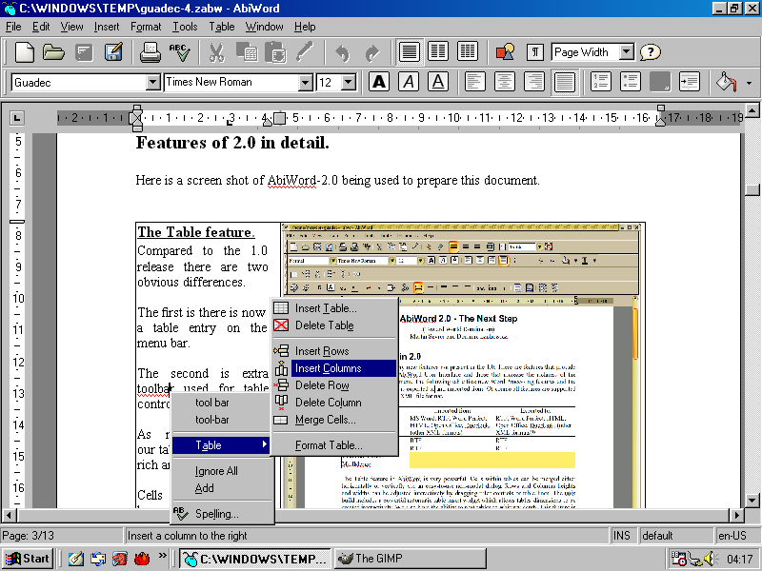This screenshot has width=762, height=571.
Task: Click the Insert image toolbar icon
Action: click(x=506, y=52)
